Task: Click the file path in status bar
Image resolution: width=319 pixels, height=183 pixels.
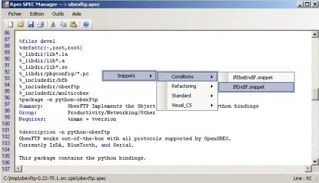Action: (55, 179)
